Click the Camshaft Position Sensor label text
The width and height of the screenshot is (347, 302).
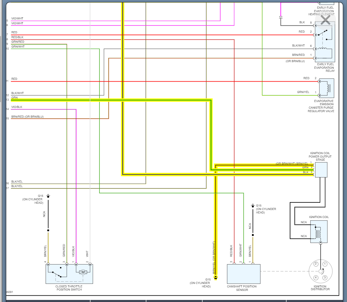click(242, 288)
